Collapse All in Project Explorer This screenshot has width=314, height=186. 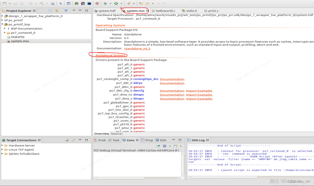click(x=50, y=10)
